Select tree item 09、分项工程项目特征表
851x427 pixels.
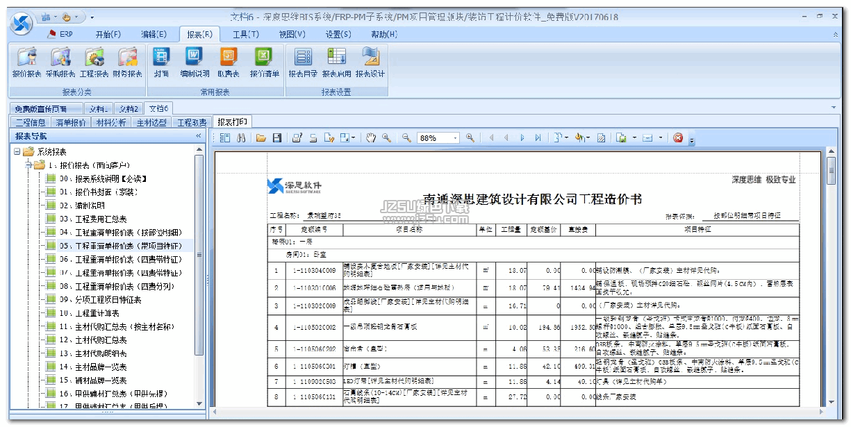(x=94, y=299)
